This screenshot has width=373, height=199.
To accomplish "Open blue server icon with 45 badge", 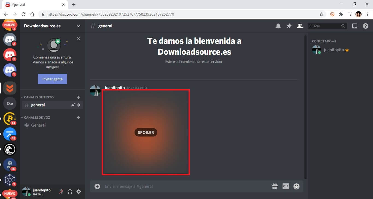I will (10, 134).
